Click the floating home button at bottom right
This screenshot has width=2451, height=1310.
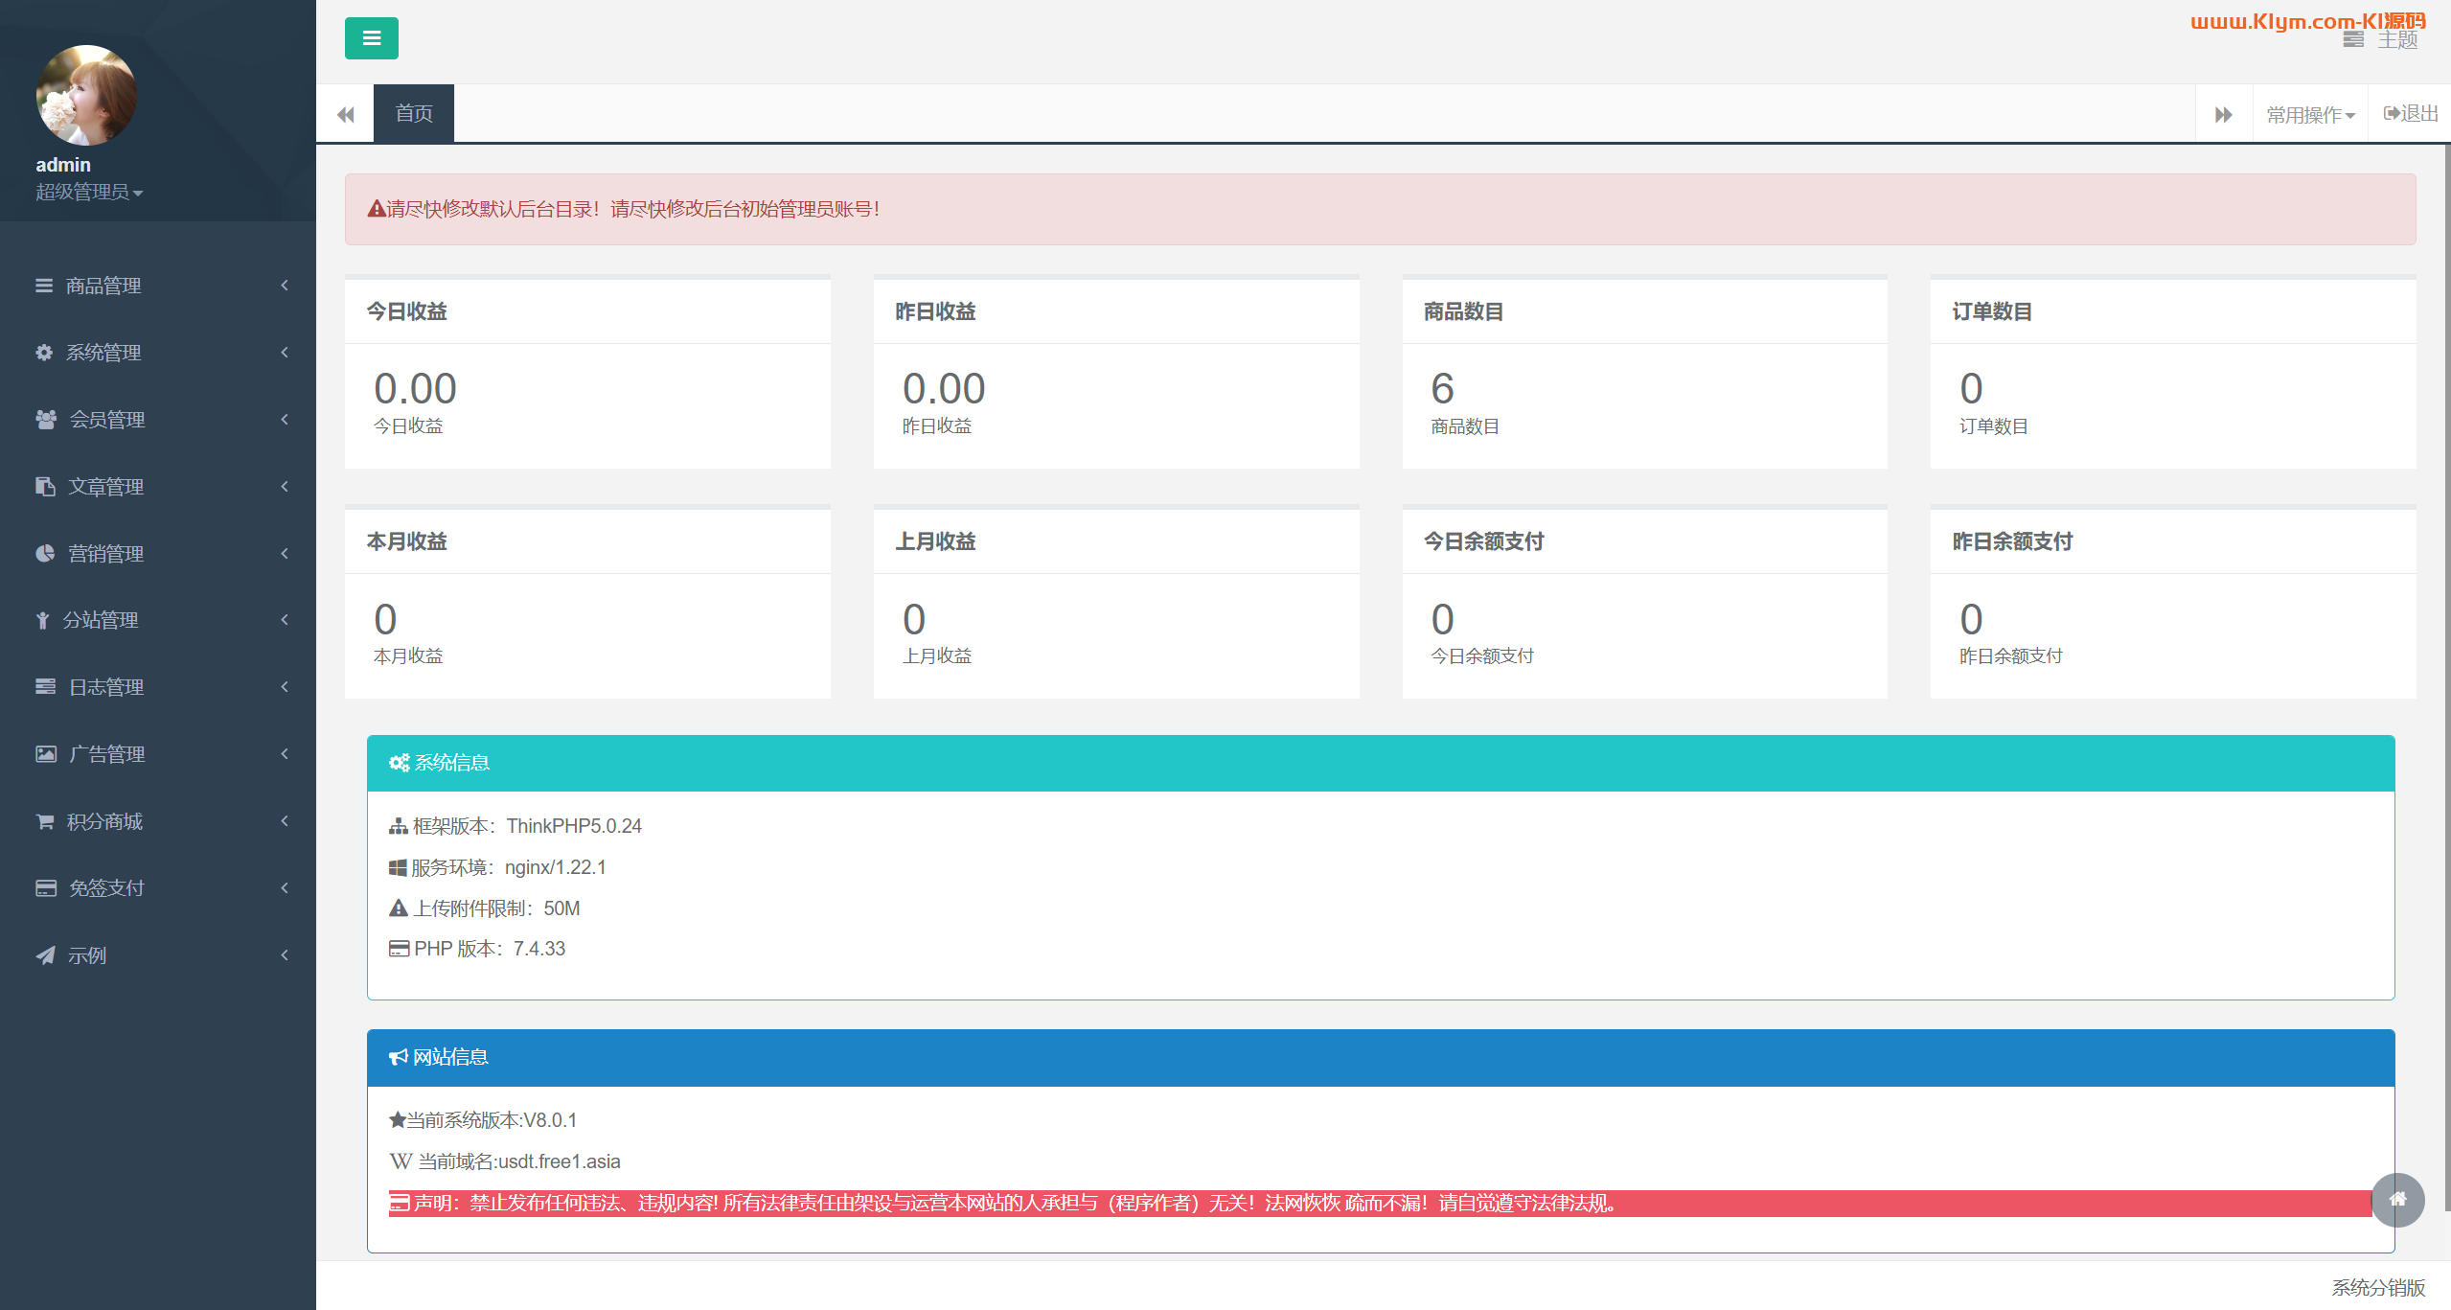[2397, 1199]
